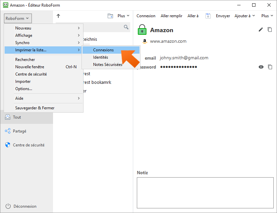
Task: Click the Envoyer button
Action: point(223,16)
